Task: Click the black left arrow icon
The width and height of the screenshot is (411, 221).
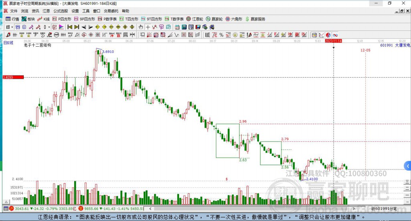Action: coord(83,27)
